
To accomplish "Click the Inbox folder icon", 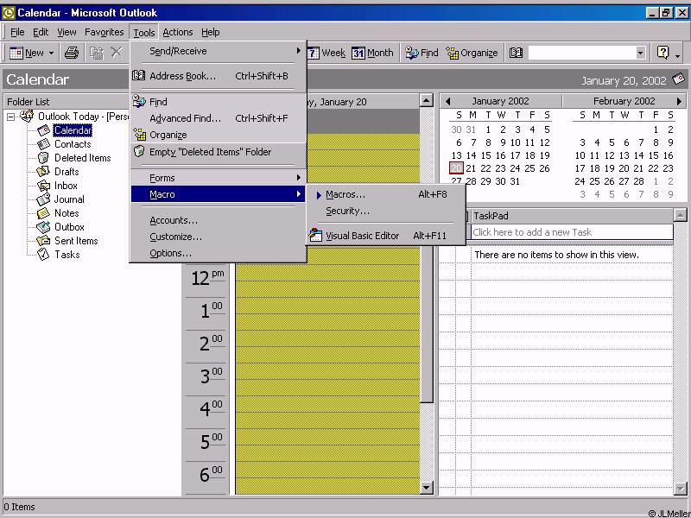I will pos(43,186).
